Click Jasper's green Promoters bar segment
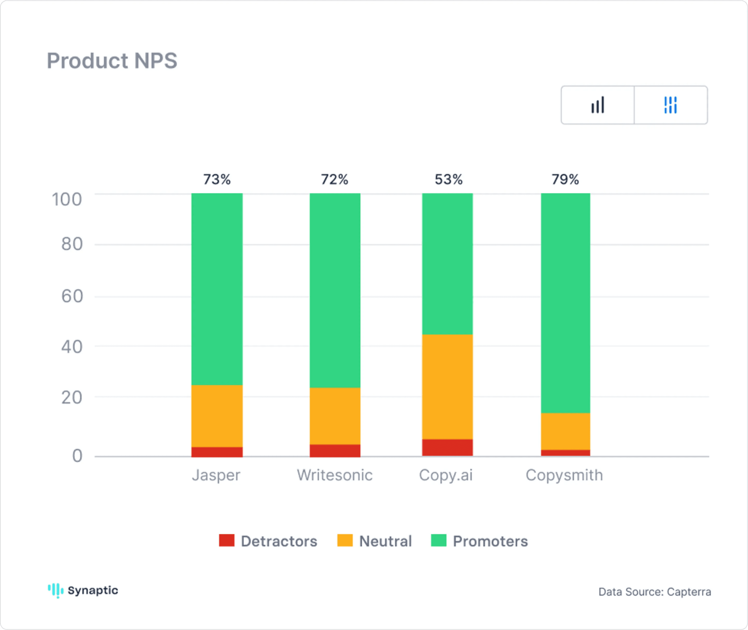The image size is (748, 630). [217, 289]
